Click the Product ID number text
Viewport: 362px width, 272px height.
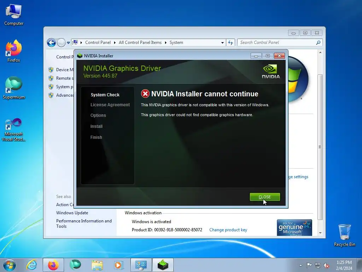pos(178,230)
